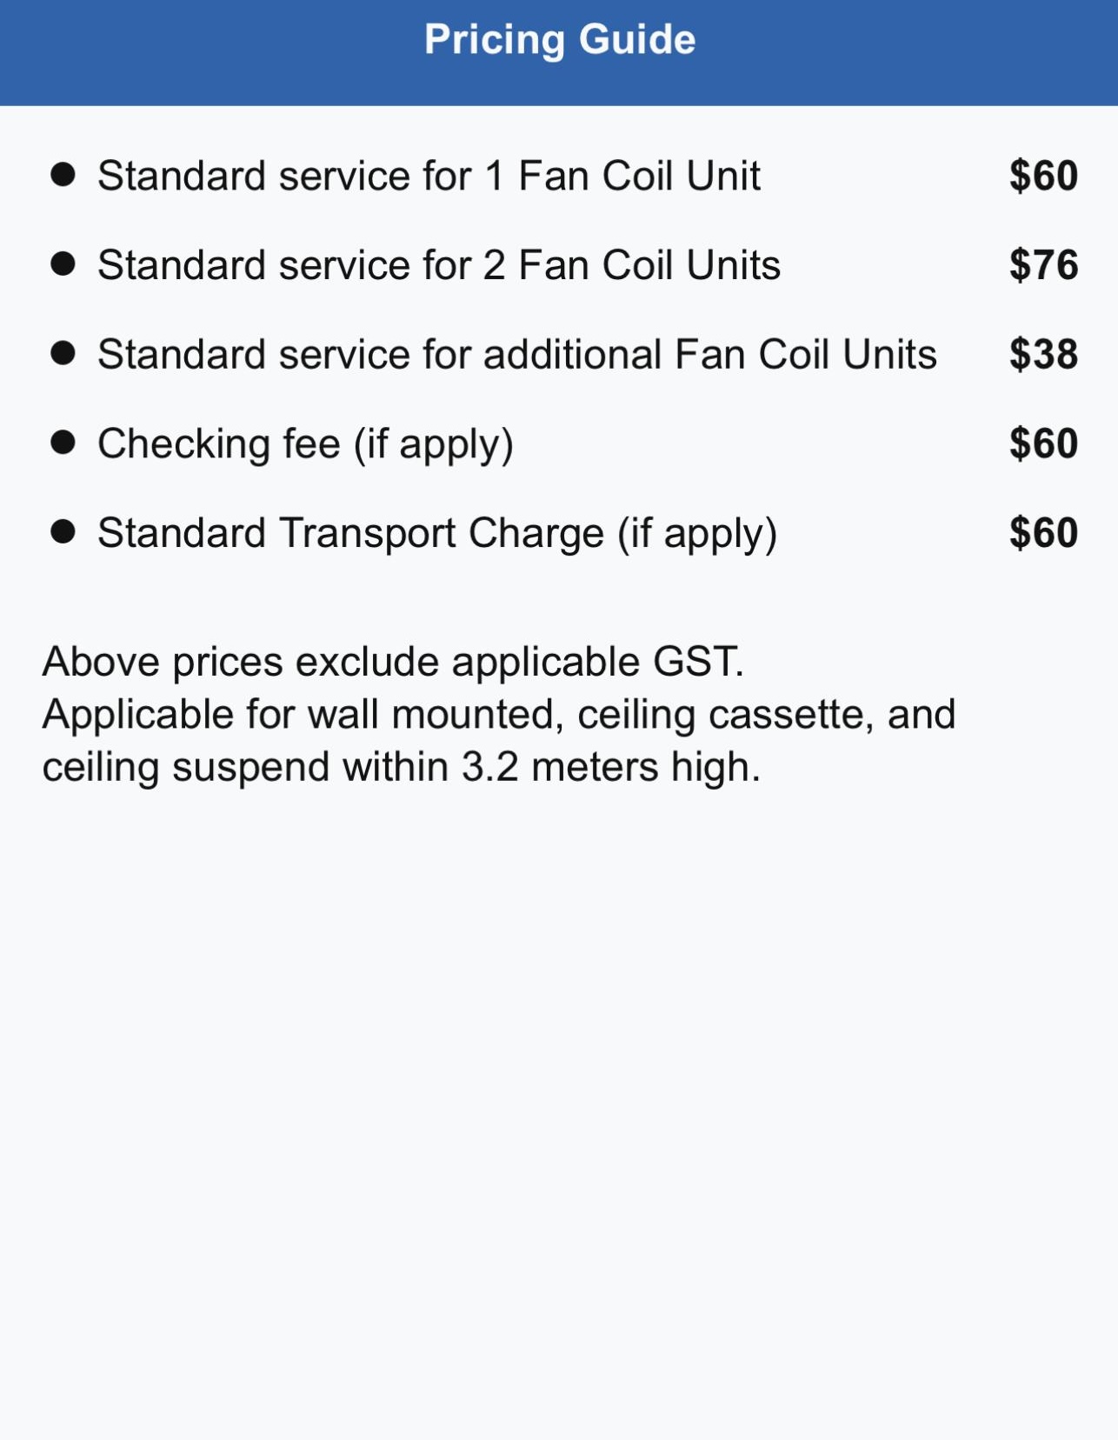Click the $38 price

coord(1043,354)
